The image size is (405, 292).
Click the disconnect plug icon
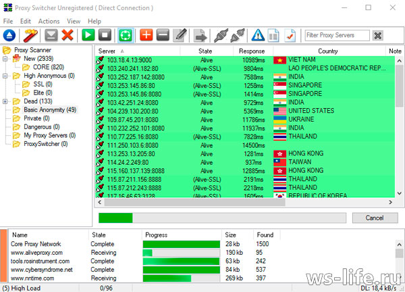[238, 35]
